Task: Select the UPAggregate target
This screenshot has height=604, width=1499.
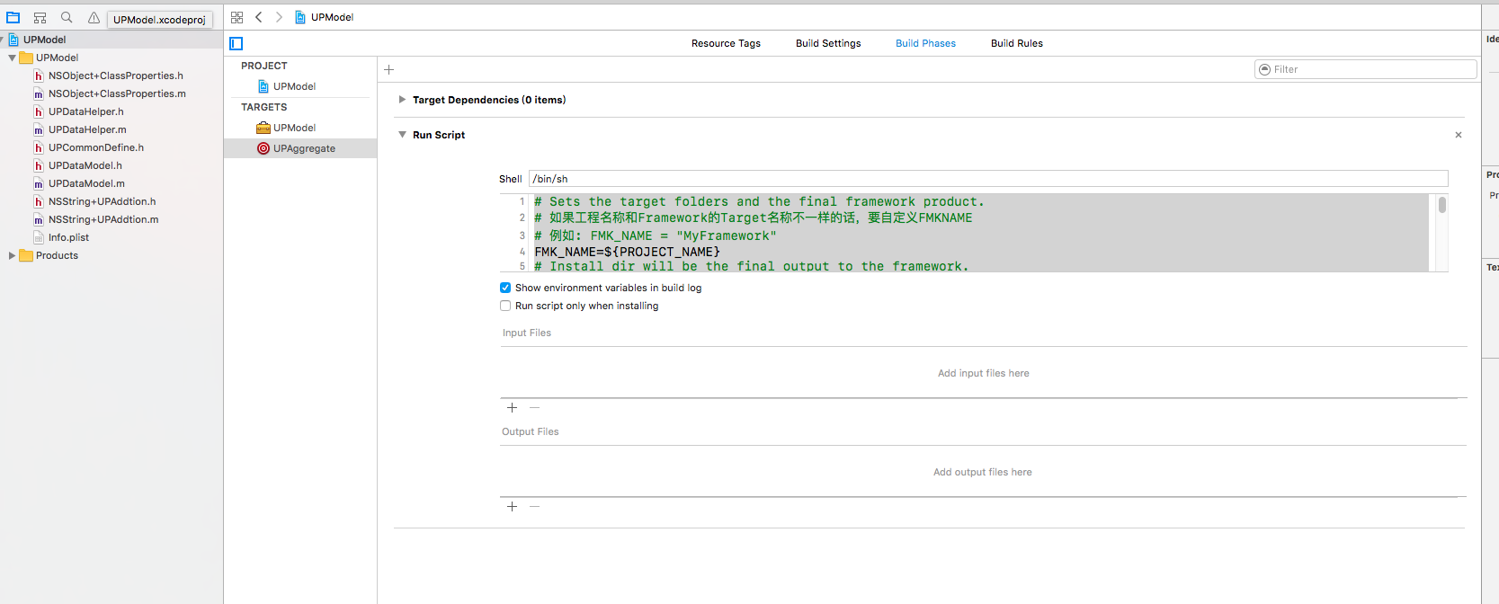Action: pos(304,148)
